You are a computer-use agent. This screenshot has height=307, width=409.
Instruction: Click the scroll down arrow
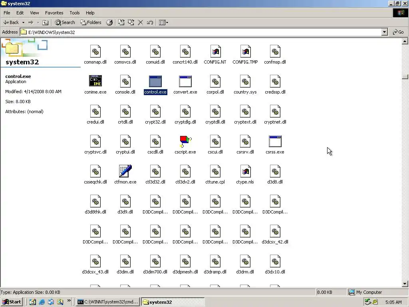[x=405, y=283]
